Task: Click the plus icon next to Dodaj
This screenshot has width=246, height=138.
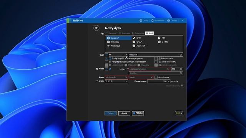Action: click(141, 20)
